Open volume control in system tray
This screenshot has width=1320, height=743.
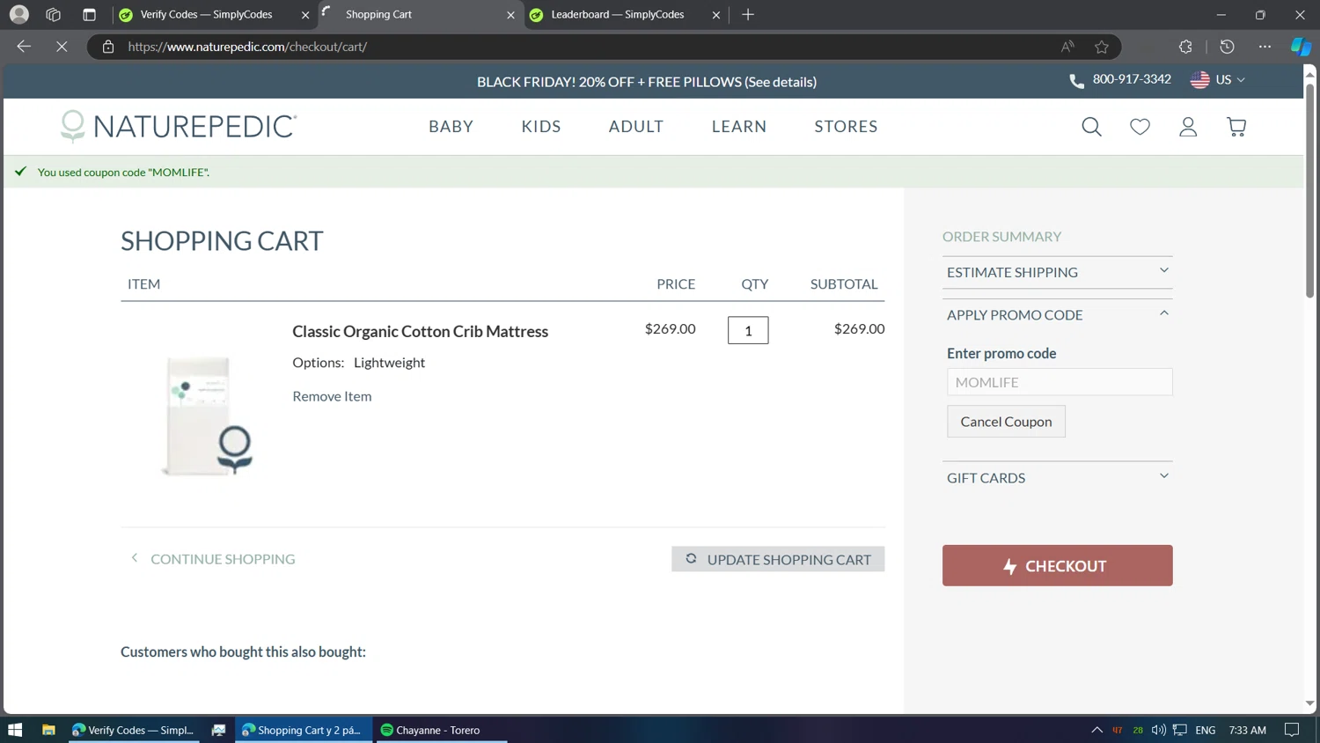pos(1158,730)
